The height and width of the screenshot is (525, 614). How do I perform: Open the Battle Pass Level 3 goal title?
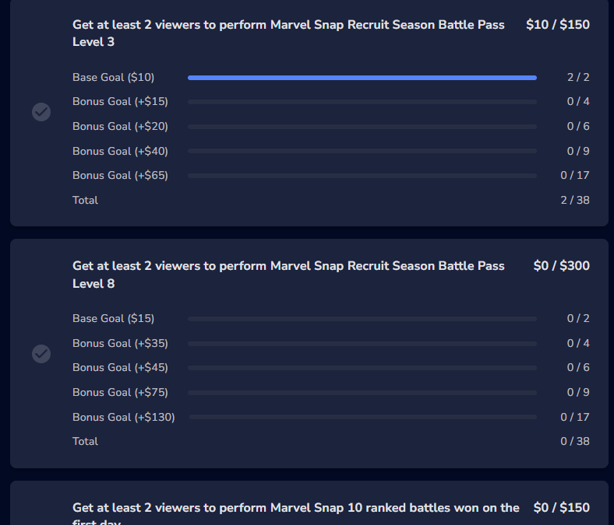click(288, 33)
